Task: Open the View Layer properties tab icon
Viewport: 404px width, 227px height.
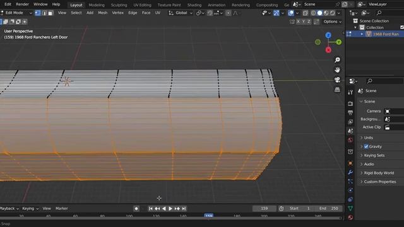Action: coord(350,122)
